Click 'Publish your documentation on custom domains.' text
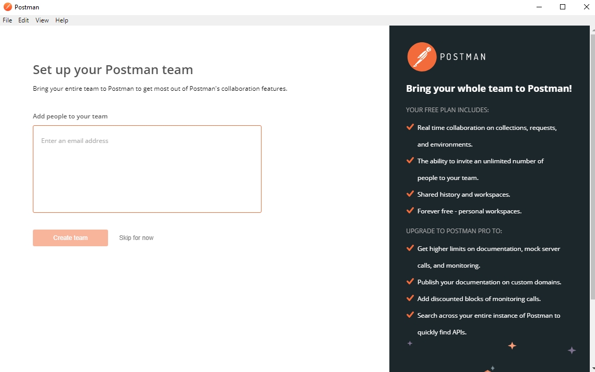The height and width of the screenshot is (372, 595). (x=490, y=282)
